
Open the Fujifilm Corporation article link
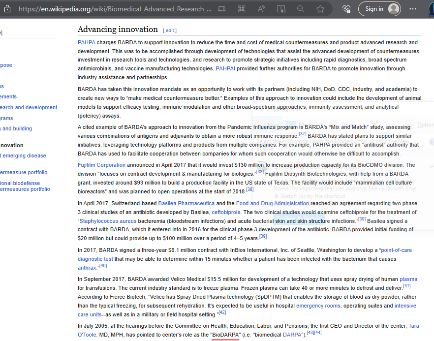click(x=101, y=165)
